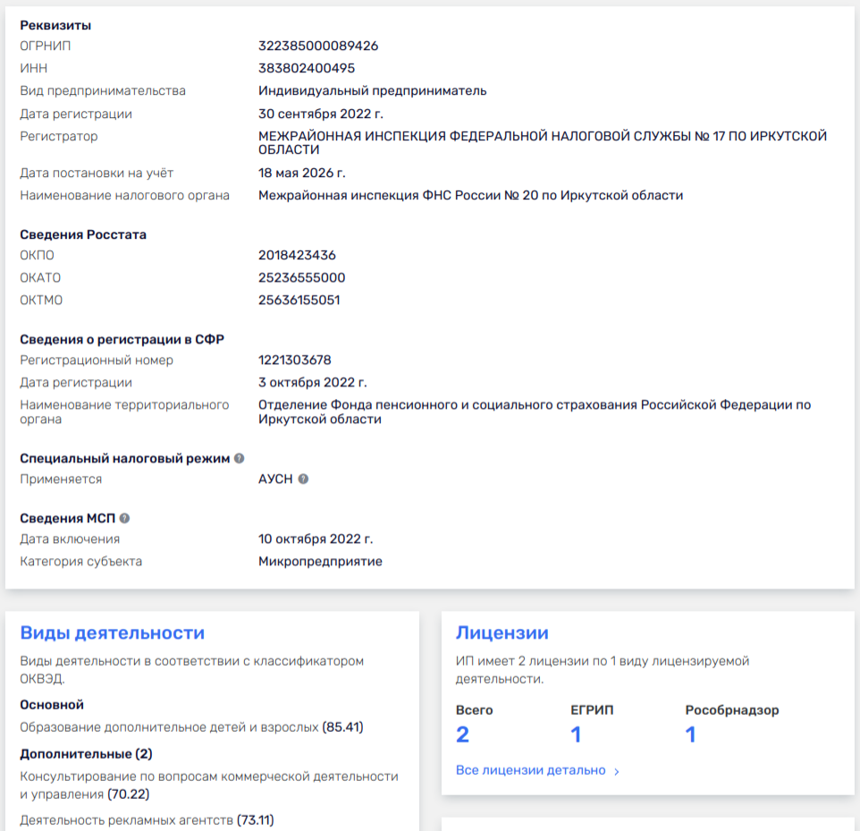The width and height of the screenshot is (860, 831).
Task: Click the registrar name МЕЖРАЙОННАЯ ИНСПЕКЦИЯ № 17
Action: pos(543,143)
